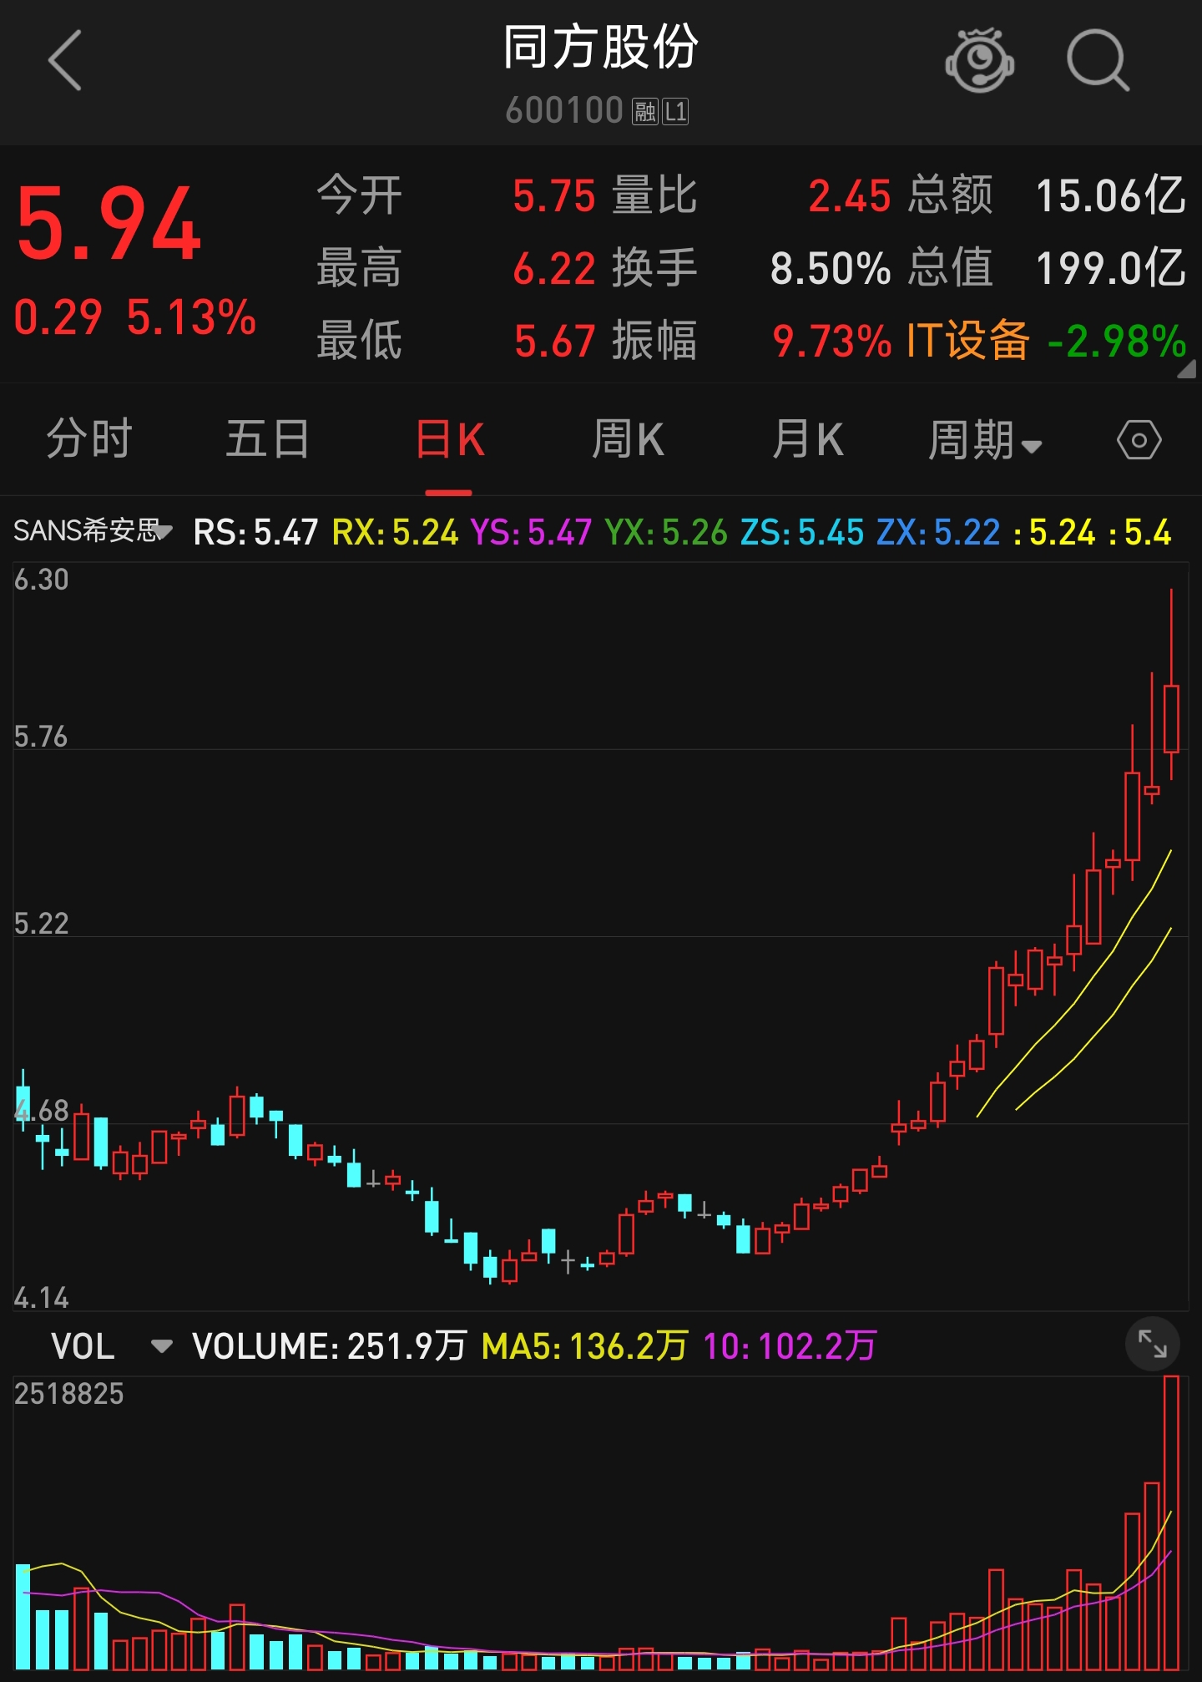Tap the change percentage 5.13%
1202x1682 pixels.
click(191, 318)
